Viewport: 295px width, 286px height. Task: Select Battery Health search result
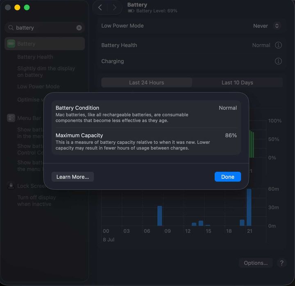[x=35, y=57]
